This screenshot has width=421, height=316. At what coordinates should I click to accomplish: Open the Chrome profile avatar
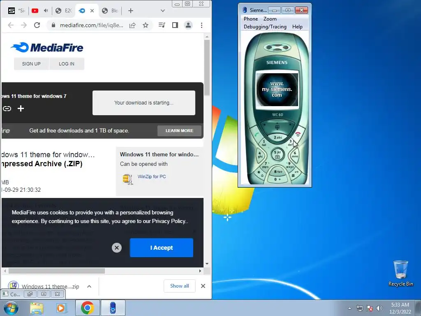point(188,25)
